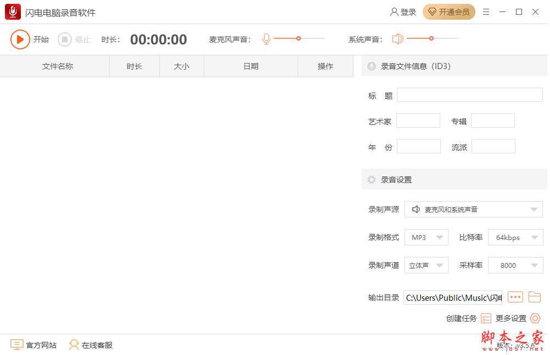Click the 标题 title input field

(x=469, y=95)
